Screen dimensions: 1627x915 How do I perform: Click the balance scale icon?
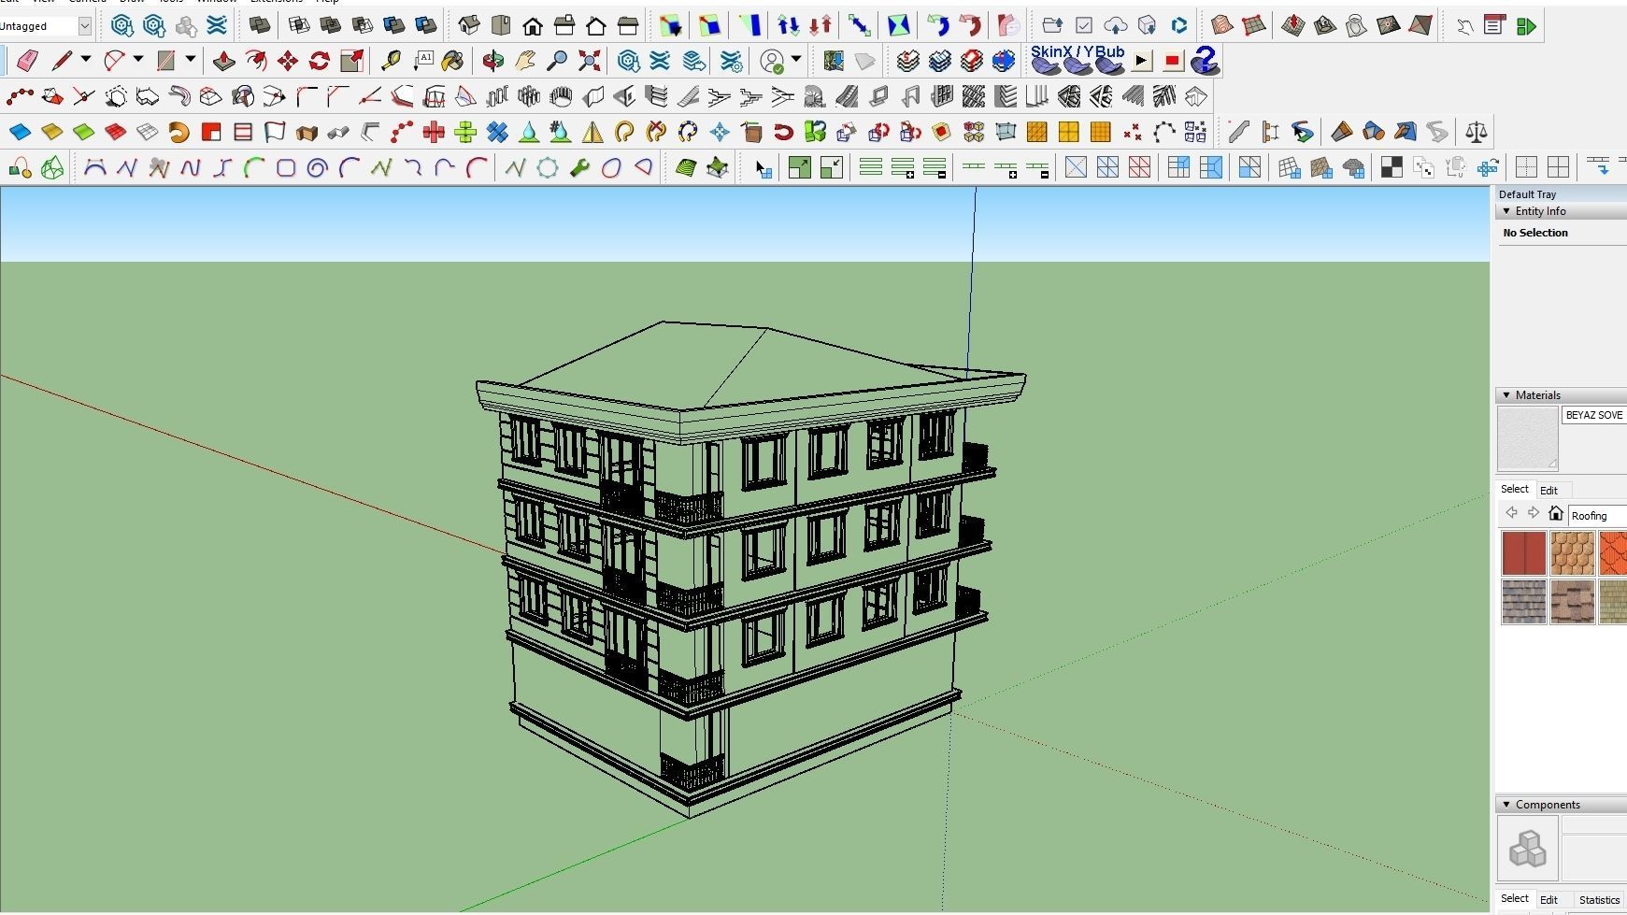pos(1477,132)
